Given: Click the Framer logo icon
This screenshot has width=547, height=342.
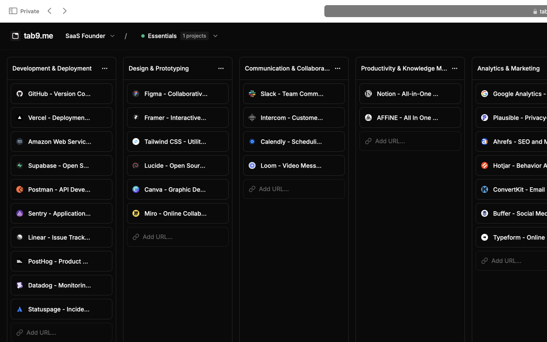Looking at the screenshot, I should (136, 118).
